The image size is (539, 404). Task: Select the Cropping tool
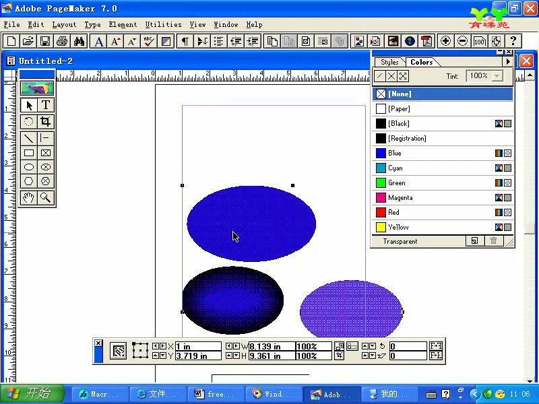46,121
